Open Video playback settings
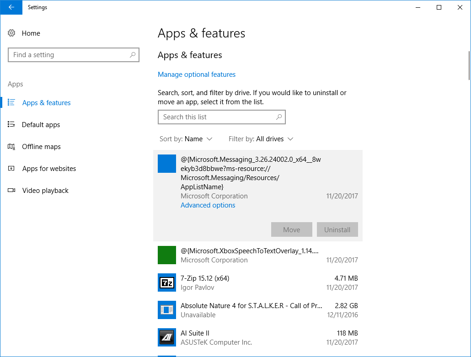471x357 pixels. point(45,190)
